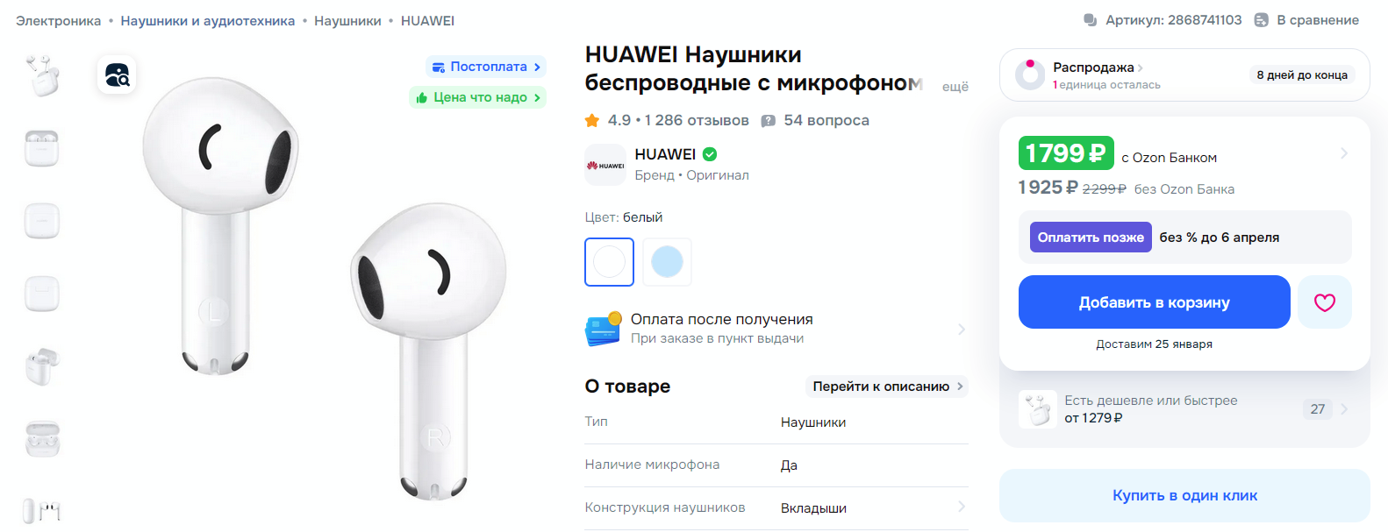
Task: Open the verified HUAWEI brand checkmark
Action: 710,154
